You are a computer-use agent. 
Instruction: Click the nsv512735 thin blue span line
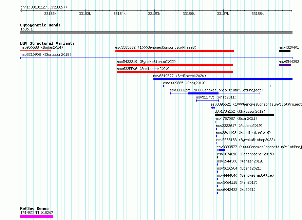point(207,101)
